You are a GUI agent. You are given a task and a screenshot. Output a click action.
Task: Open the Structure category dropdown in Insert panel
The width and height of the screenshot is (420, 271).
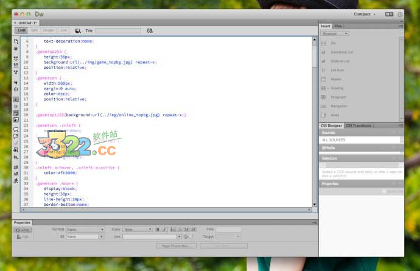click(x=335, y=33)
